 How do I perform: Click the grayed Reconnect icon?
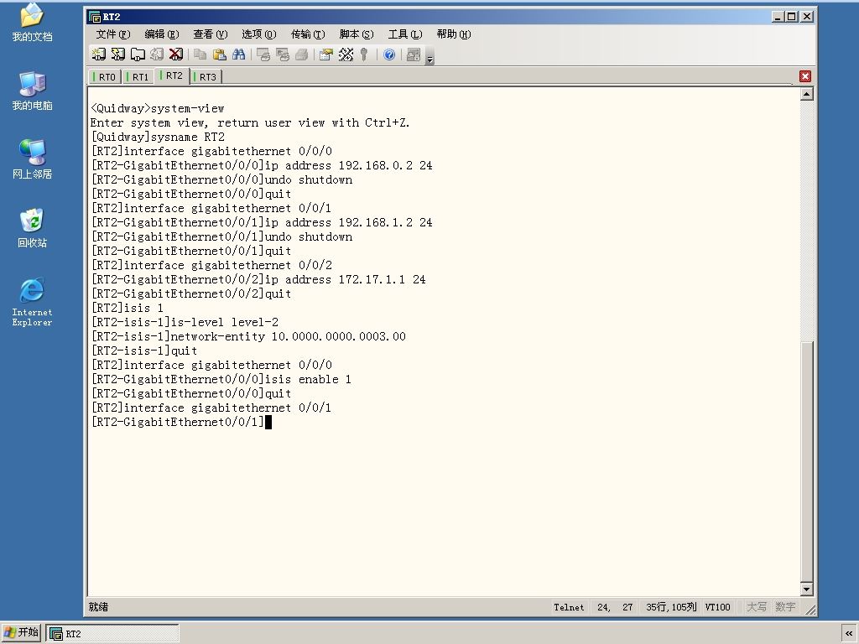157,55
